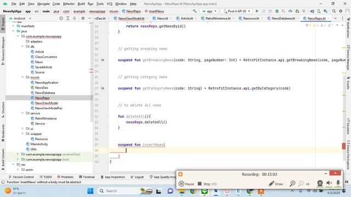Expand the ui package

tap(22, 129)
